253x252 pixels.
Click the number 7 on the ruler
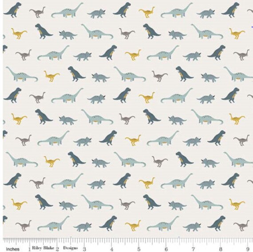point(193,249)
